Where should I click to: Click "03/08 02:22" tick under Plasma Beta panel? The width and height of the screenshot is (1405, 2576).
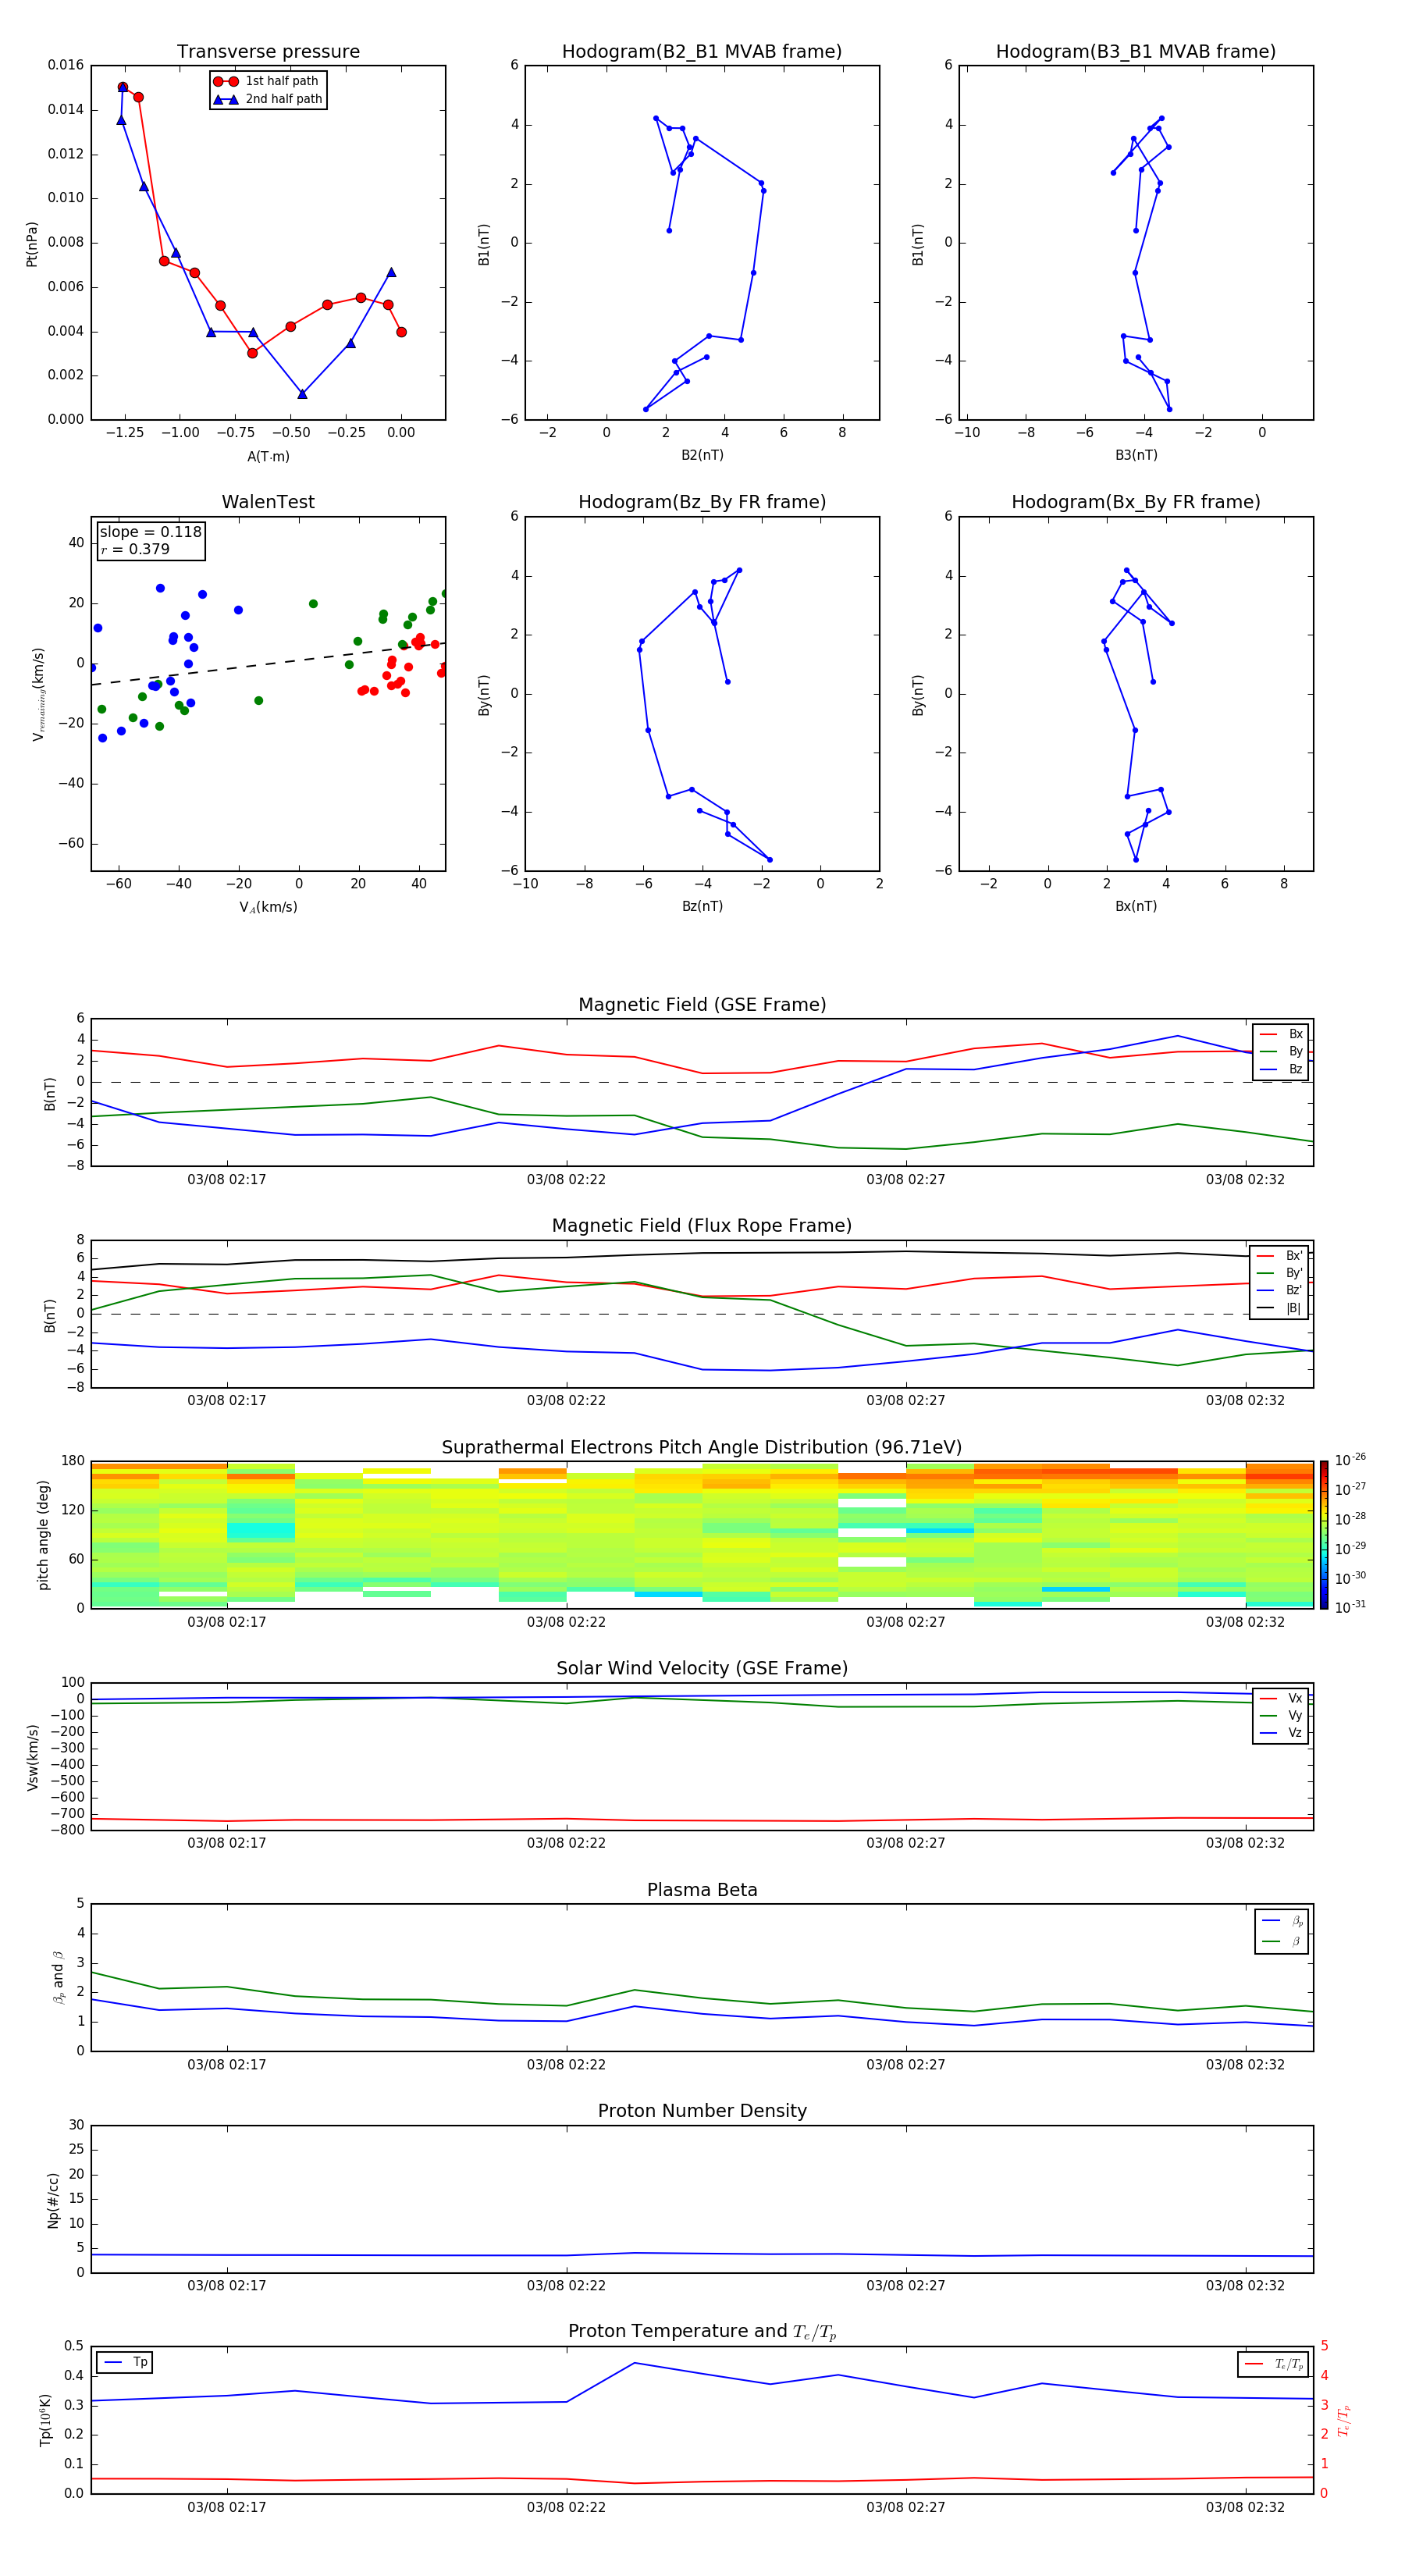pos(566,2065)
